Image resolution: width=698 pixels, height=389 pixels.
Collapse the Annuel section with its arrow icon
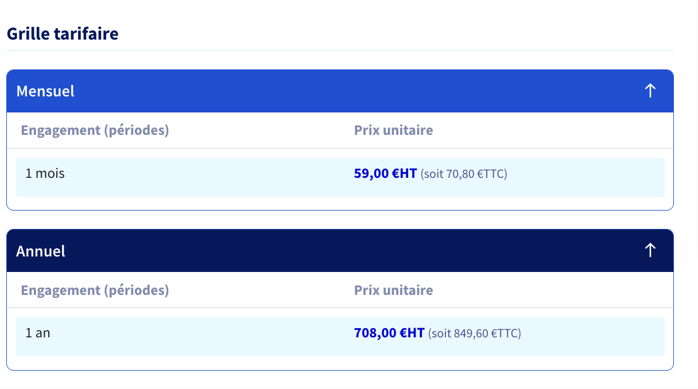point(650,250)
